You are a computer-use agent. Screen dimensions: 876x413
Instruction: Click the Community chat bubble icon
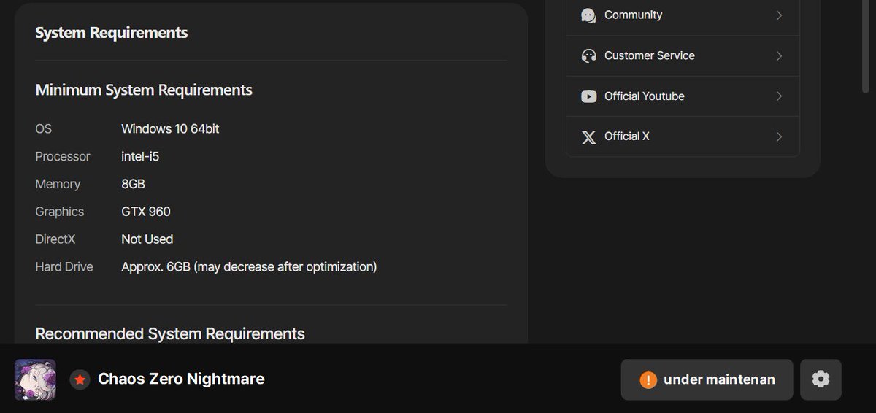[x=588, y=15]
